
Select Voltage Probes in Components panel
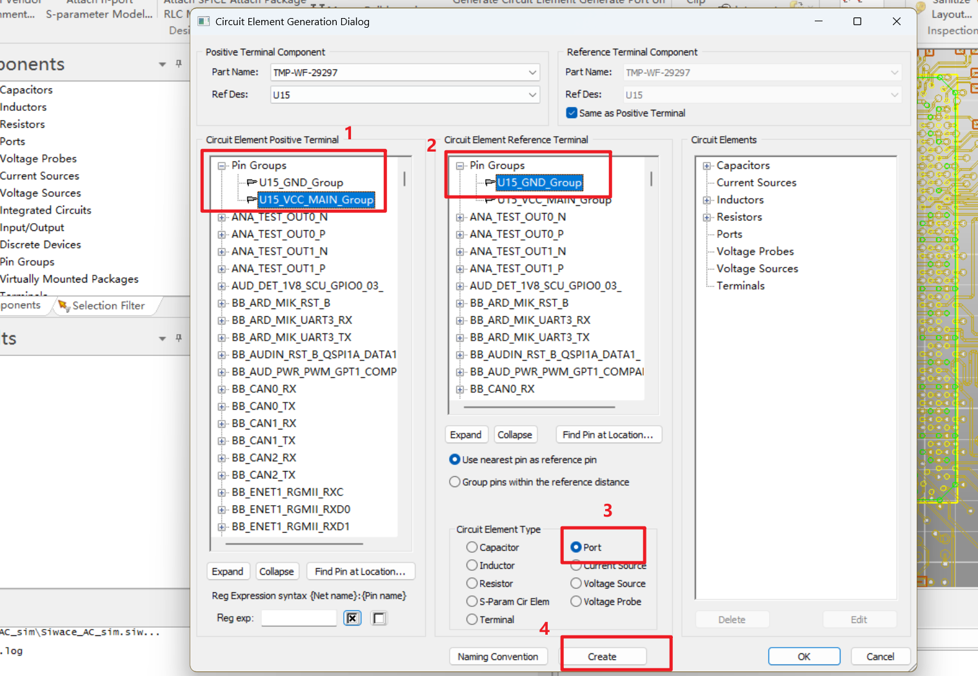click(x=38, y=159)
